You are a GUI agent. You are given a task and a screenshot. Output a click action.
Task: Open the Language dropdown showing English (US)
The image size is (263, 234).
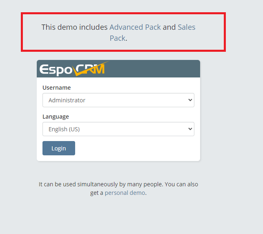click(x=118, y=129)
